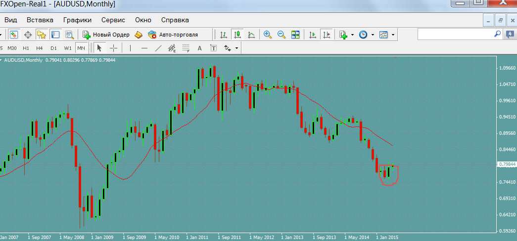The image size is (517, 241).
Task: Open the Navigator folder-star icon
Action: 42,35
